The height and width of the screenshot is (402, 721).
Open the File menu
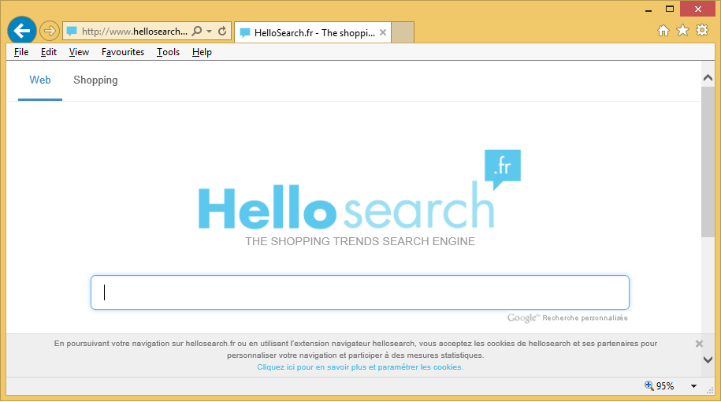coord(21,52)
